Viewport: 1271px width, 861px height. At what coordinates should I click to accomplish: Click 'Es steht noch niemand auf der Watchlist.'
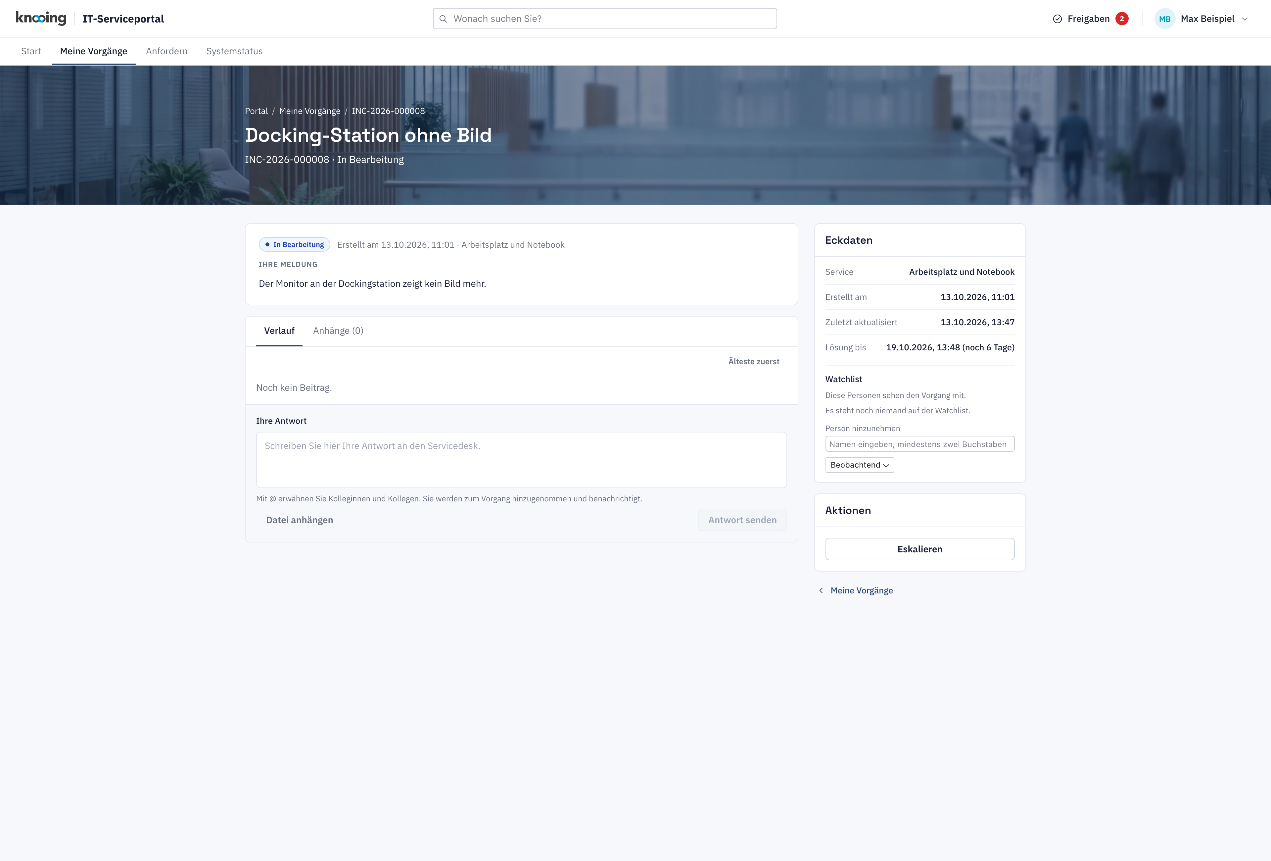(897, 411)
